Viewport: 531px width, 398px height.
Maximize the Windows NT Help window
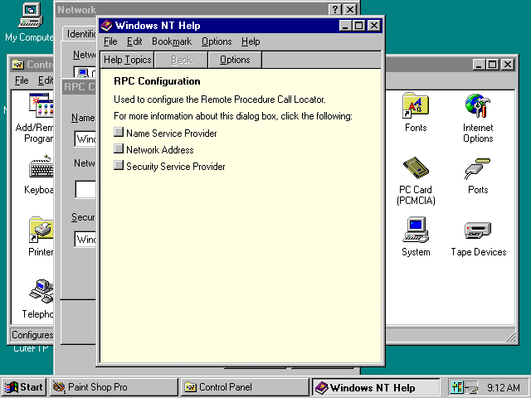pyautogui.click(x=358, y=26)
